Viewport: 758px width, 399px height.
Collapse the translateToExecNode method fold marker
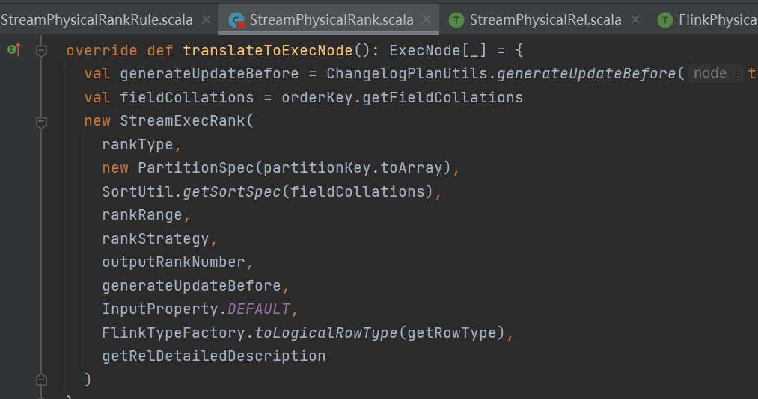point(42,50)
